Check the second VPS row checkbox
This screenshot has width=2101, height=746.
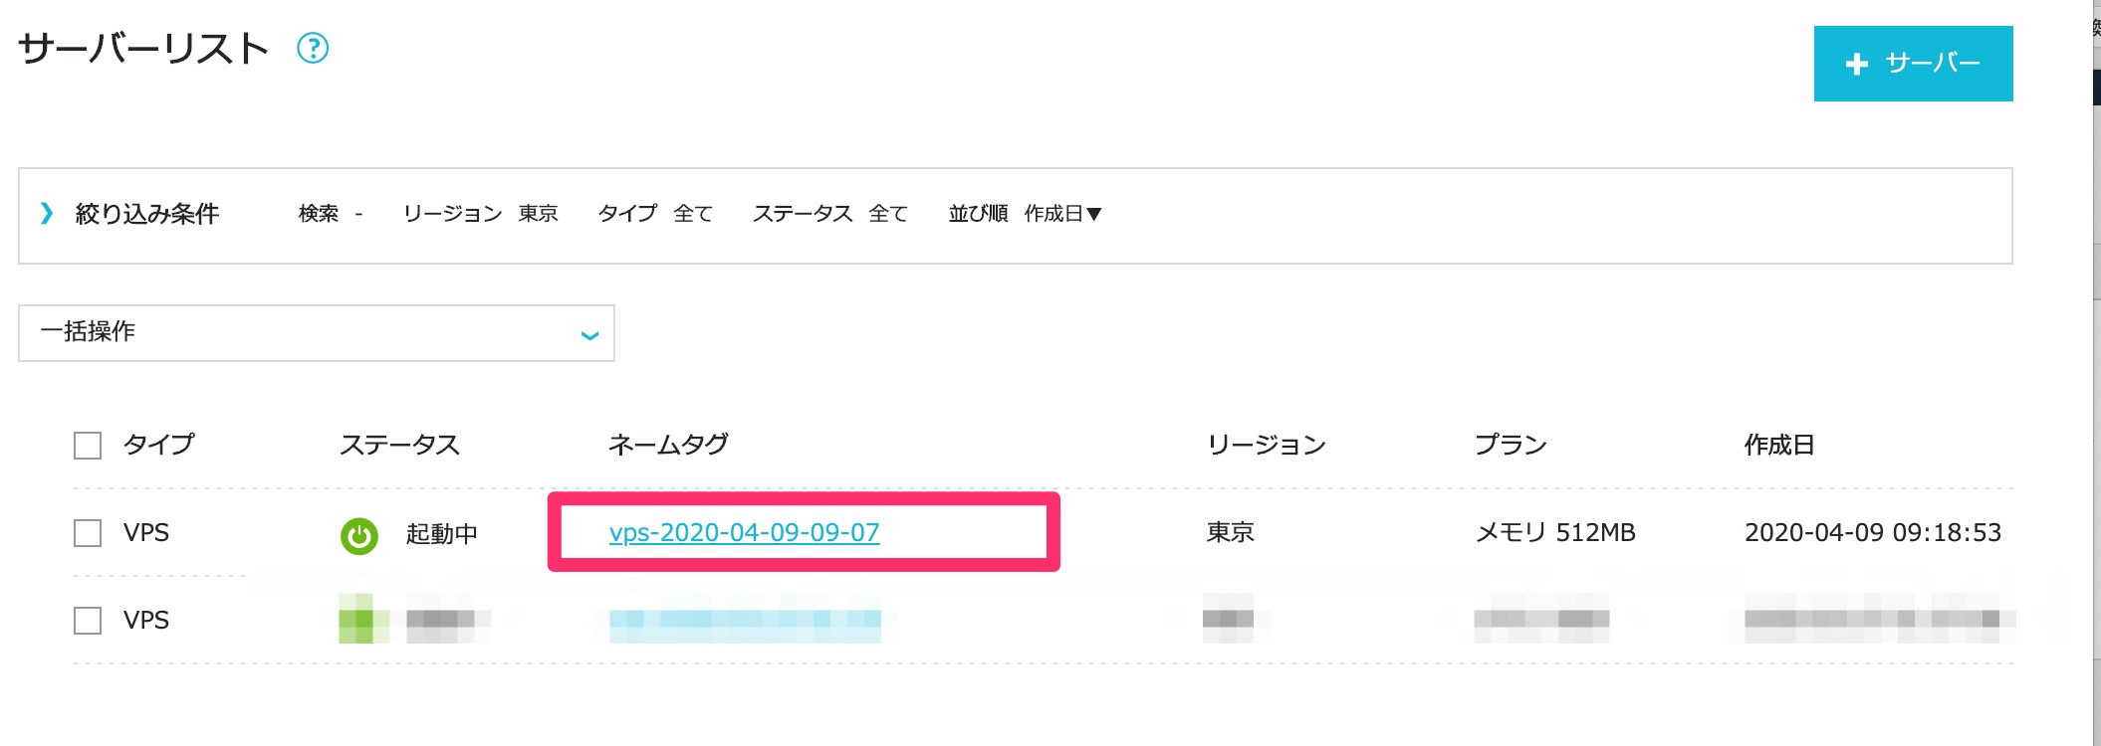(88, 621)
